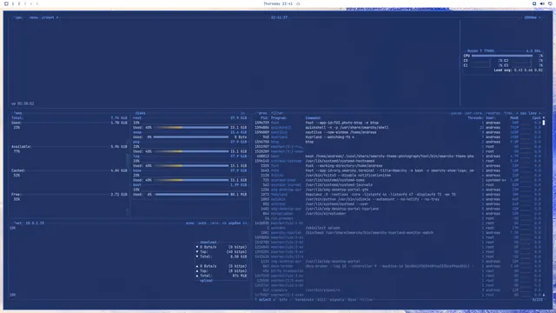Click the User column header

pyautogui.click(x=490, y=118)
